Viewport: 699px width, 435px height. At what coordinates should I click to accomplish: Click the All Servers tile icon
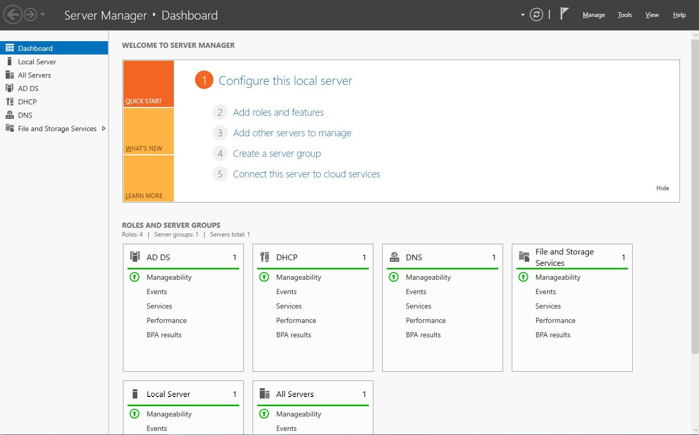coord(264,394)
